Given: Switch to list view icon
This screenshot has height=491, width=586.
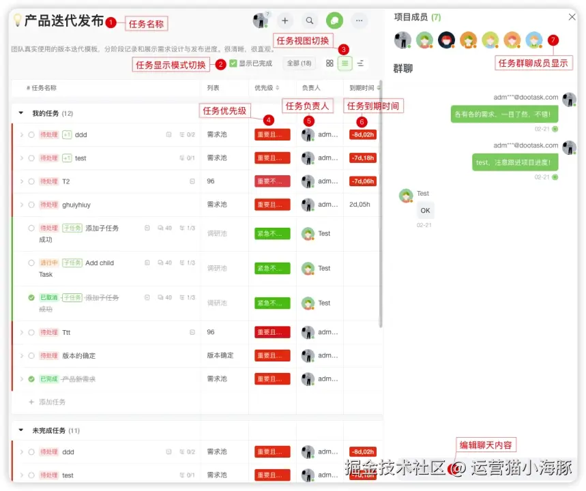Looking at the screenshot, I should [x=345, y=63].
